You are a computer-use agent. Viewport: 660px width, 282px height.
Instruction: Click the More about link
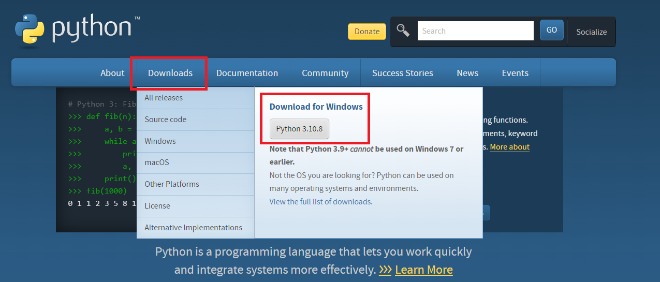[509, 147]
